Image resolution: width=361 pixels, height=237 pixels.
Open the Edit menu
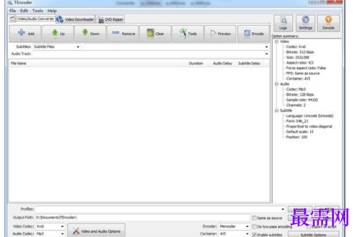coord(24,11)
